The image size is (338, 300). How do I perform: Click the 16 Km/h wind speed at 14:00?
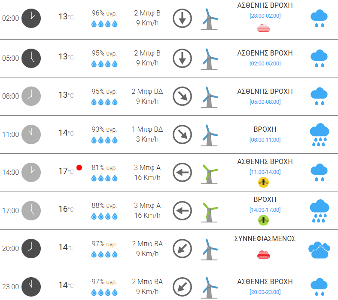pos(147,177)
